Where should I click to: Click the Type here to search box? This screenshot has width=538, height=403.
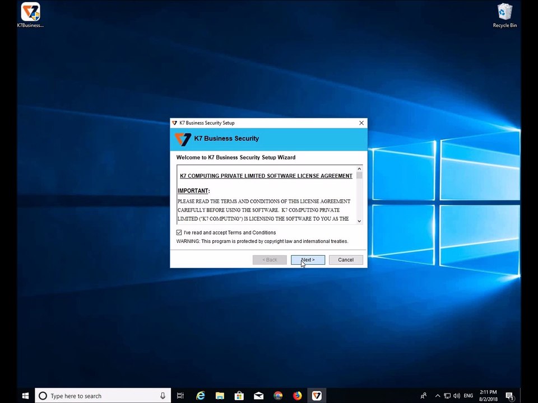point(103,396)
